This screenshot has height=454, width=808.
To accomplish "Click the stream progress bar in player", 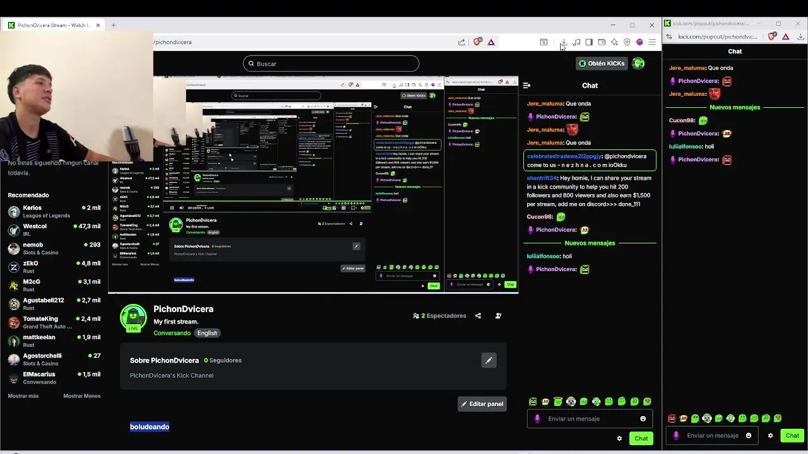I will click(268, 201).
